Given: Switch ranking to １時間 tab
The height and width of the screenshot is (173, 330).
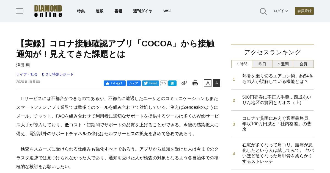Looking at the screenshot, I should 242,64.
